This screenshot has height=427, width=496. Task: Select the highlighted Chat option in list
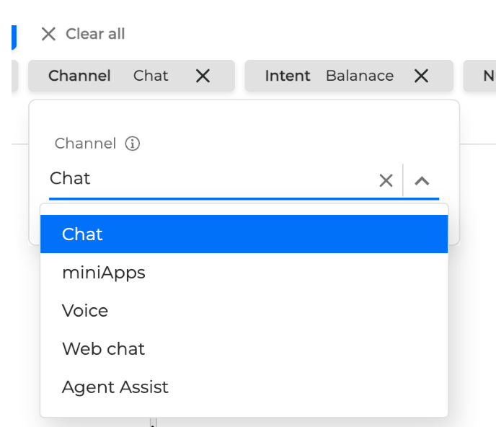pos(244,234)
